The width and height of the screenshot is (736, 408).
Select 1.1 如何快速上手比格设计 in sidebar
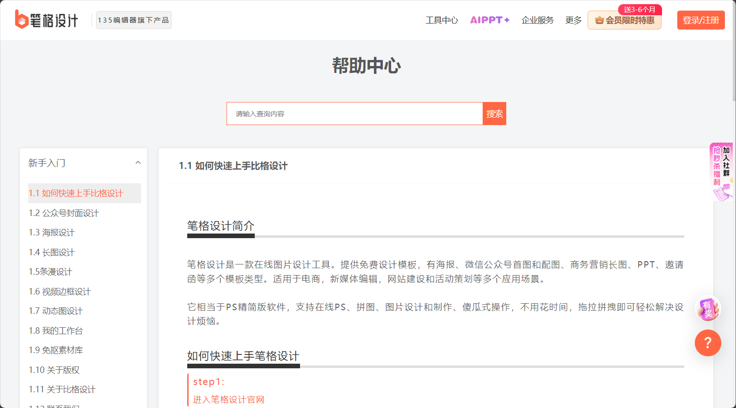coord(85,193)
